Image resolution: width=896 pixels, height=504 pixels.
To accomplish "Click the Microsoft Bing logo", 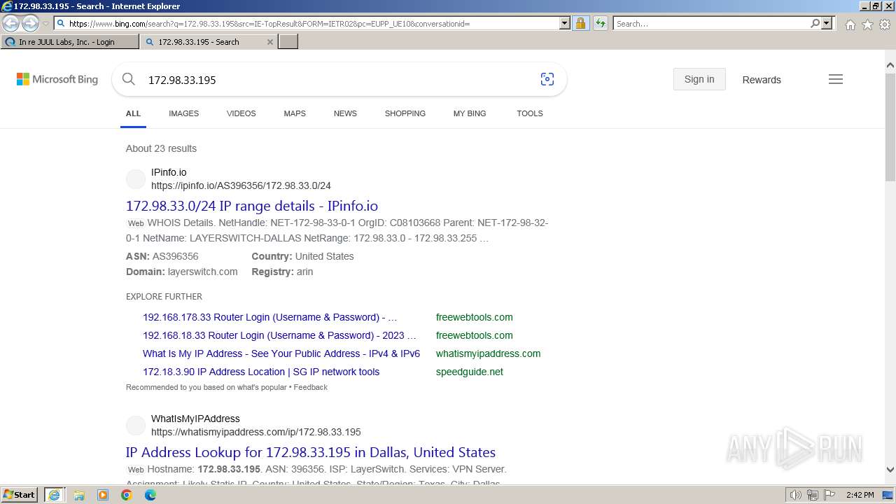I will 57,80.
